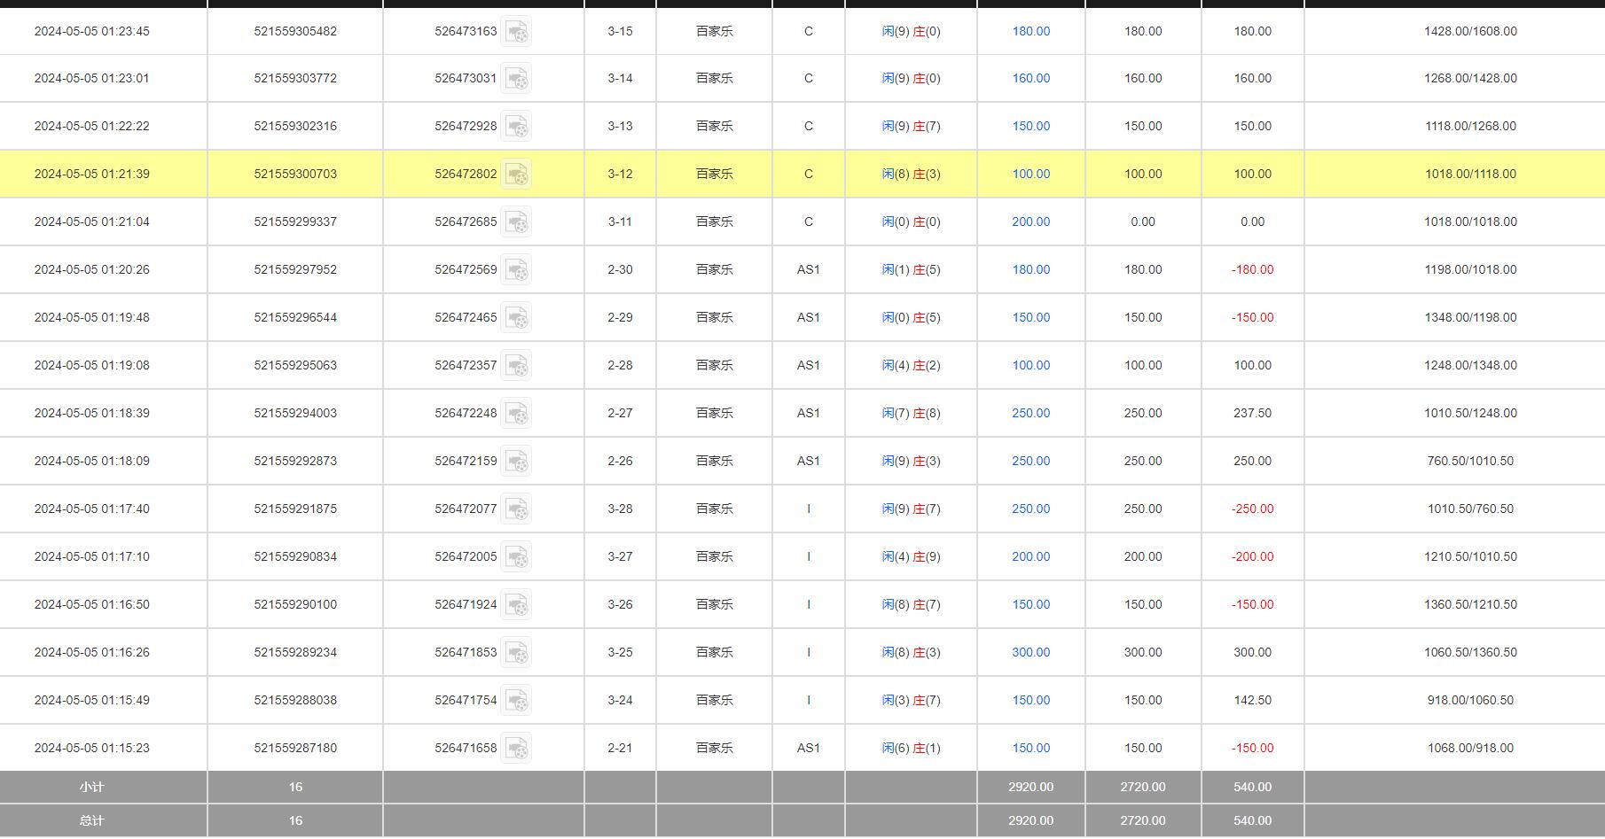The height and width of the screenshot is (839, 1605).
Task: Open replay icon beside round 526472357
Action: [516, 366]
